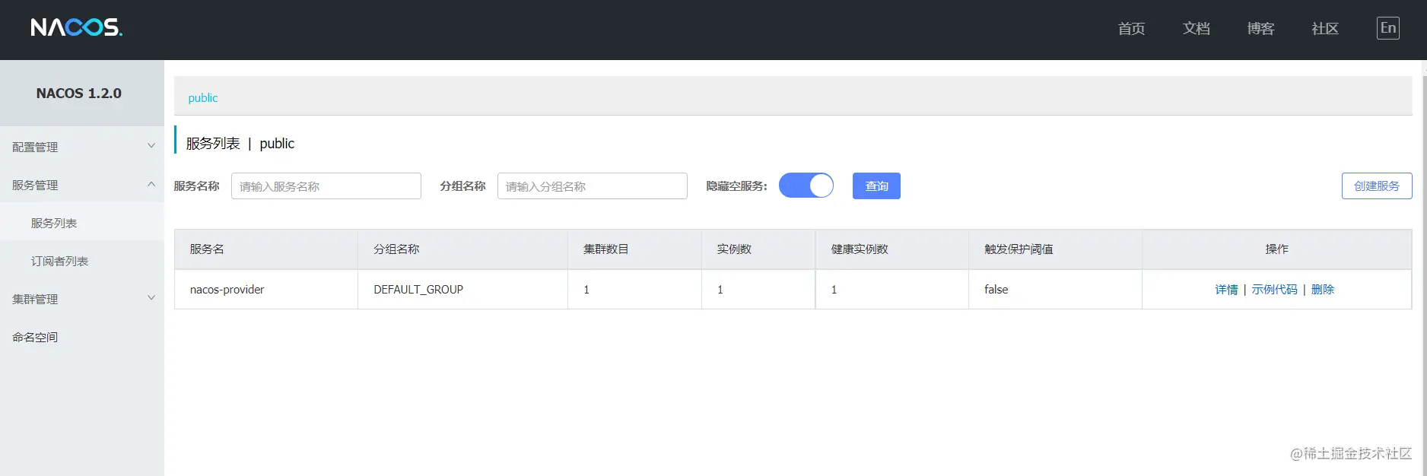Viewport: 1427px width, 476px height.
Task: Click the 创建服务 button
Action: [x=1377, y=186]
